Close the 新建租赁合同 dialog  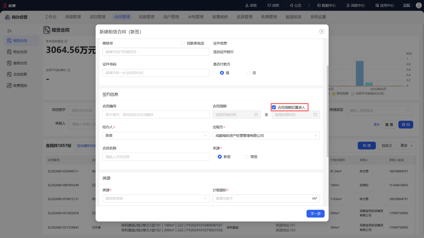[322, 31]
